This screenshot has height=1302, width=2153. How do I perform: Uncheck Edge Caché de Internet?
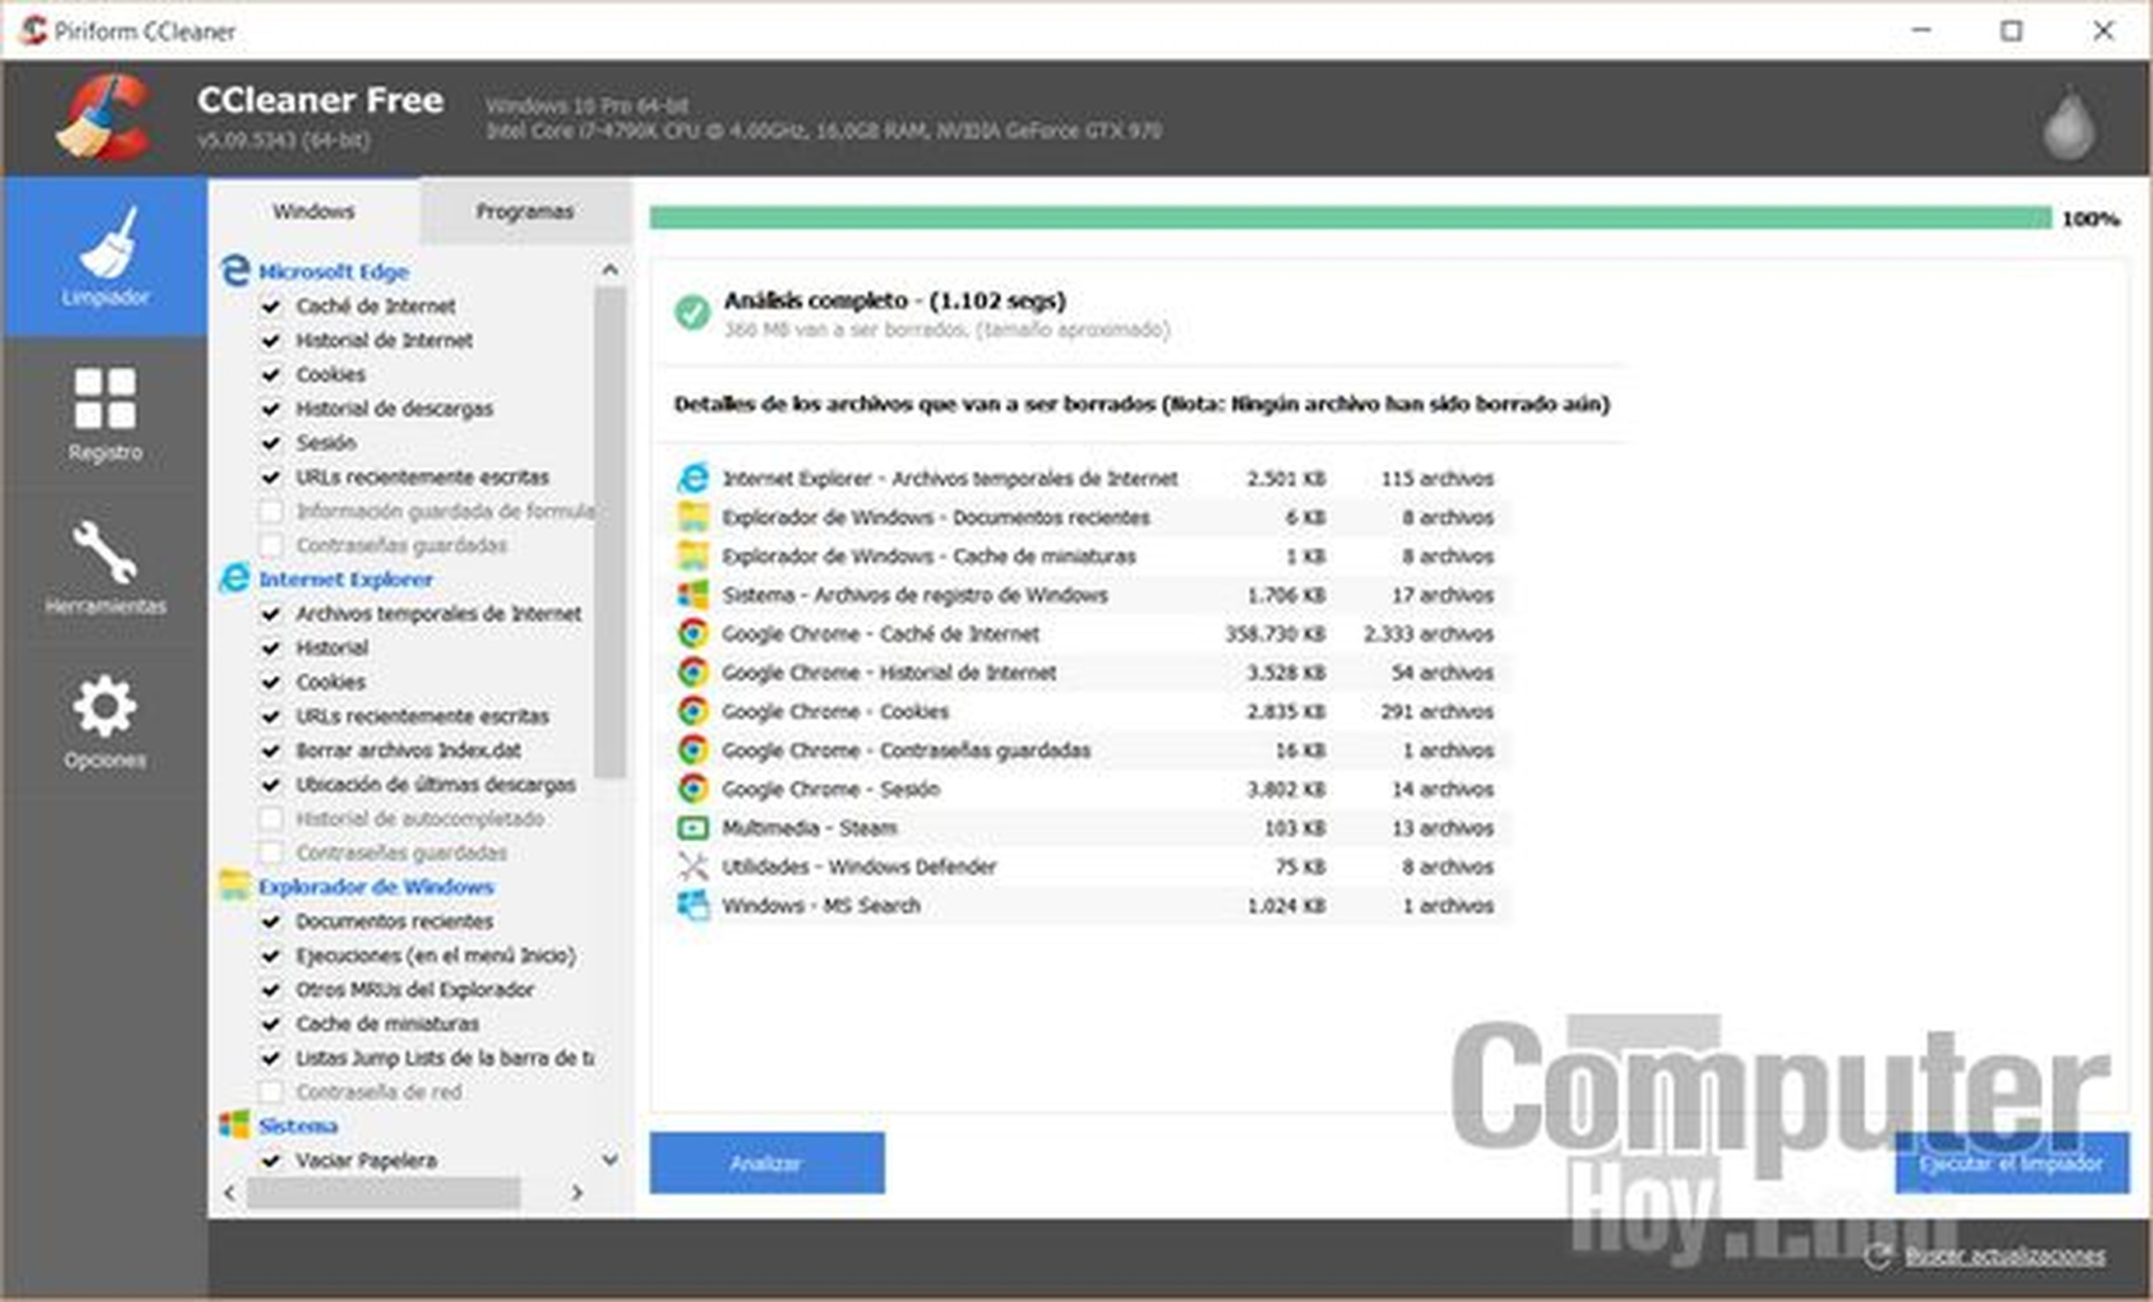pos(271,307)
